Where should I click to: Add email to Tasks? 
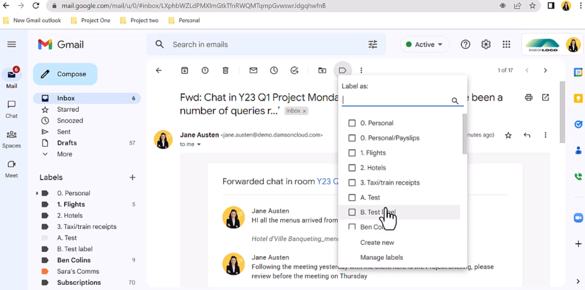295,70
